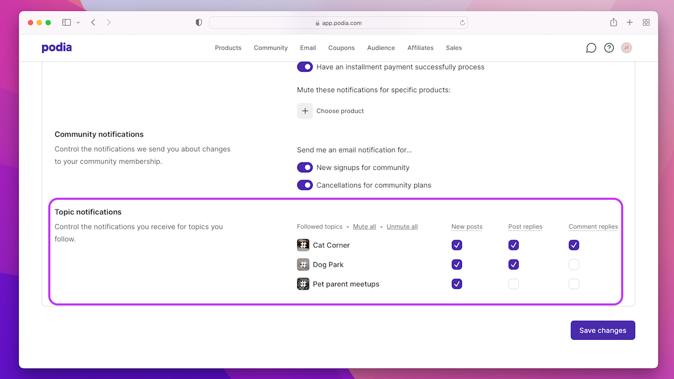Click the Mute all link

pos(365,226)
